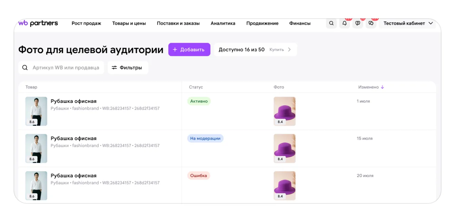Click the date 1 июля
The width and height of the screenshot is (455, 222).
point(363,101)
